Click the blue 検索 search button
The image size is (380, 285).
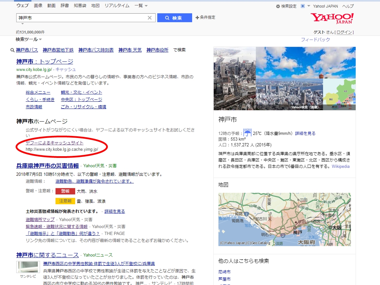[x=174, y=18]
